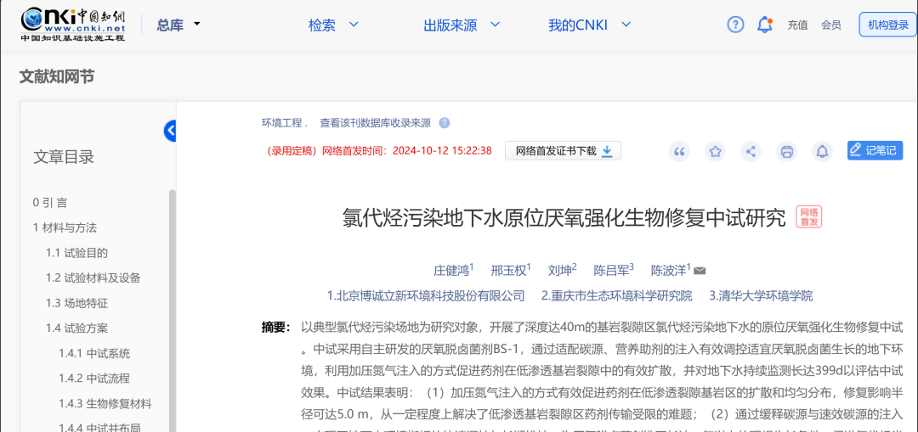Screen dimensions: 918x432
Task: Click the article title 氯代烃污染地下水原位厌氧强化生物修复中试研究
Action: tap(564, 217)
